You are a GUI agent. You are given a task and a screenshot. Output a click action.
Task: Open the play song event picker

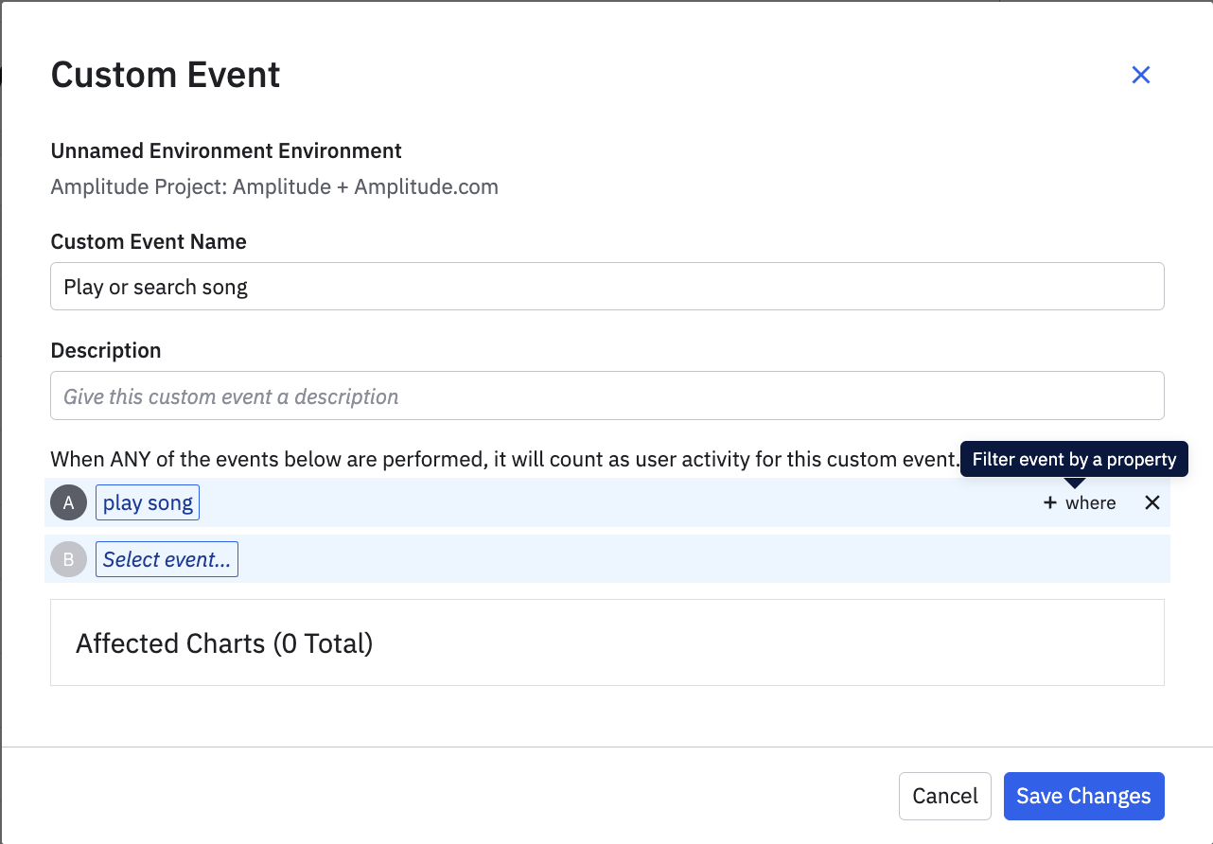click(147, 502)
